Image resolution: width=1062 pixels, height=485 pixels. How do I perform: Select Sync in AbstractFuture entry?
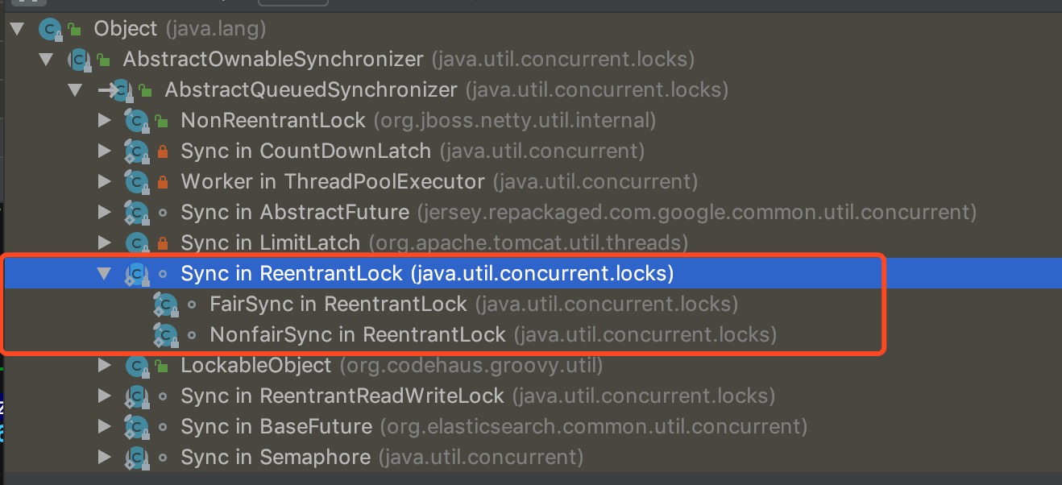[578, 213]
